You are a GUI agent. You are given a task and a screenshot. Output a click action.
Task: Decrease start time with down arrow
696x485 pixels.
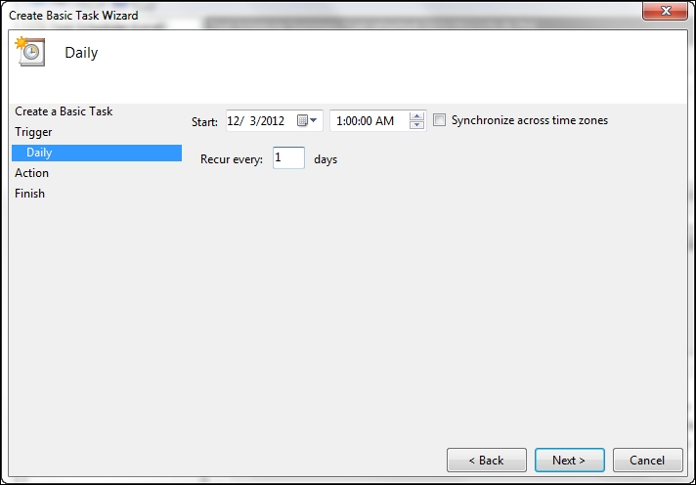[x=416, y=125]
